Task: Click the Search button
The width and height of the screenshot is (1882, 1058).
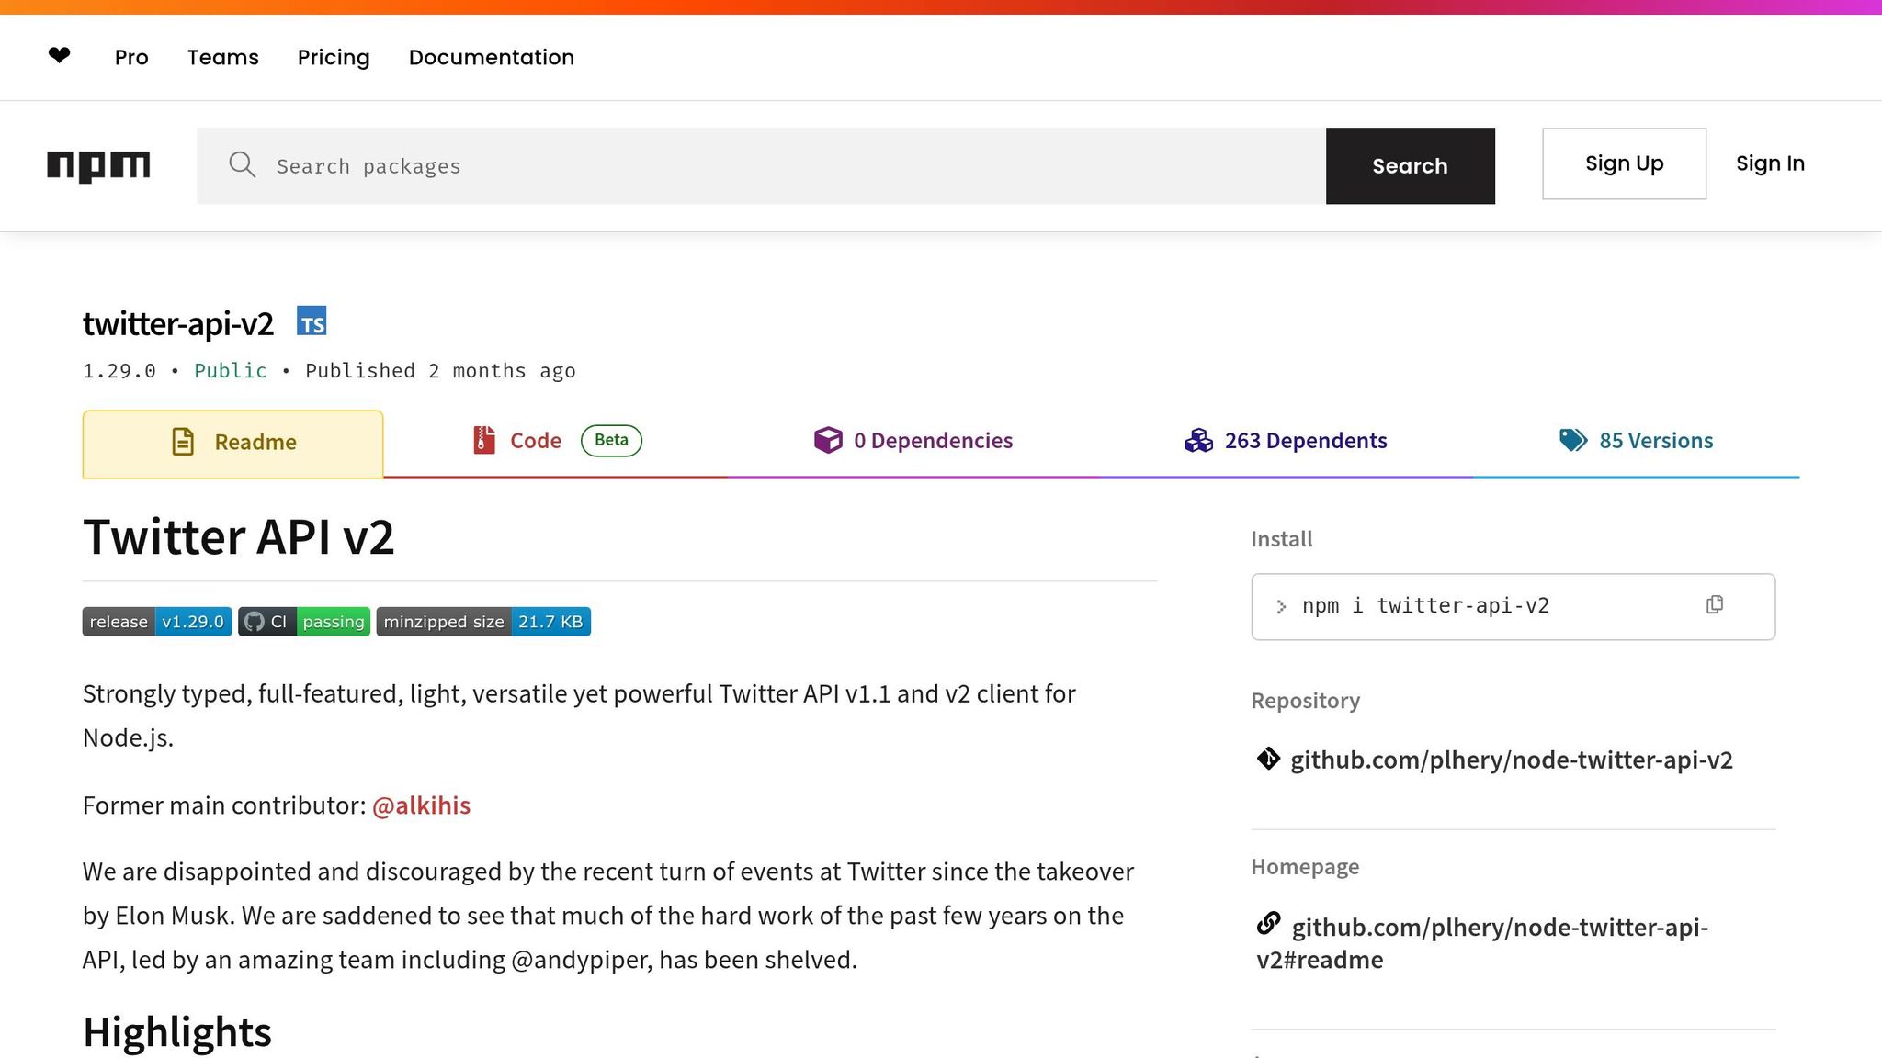Action: (x=1410, y=166)
